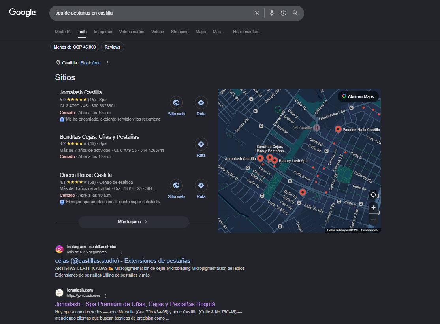
Task: Open the Jomalash Castilla place listing
Action: [81, 92]
